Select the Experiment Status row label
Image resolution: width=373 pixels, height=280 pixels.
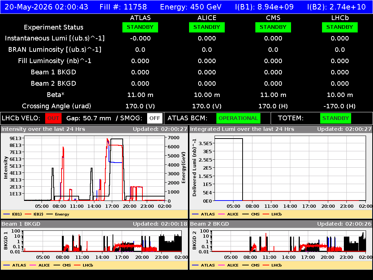[54, 27]
